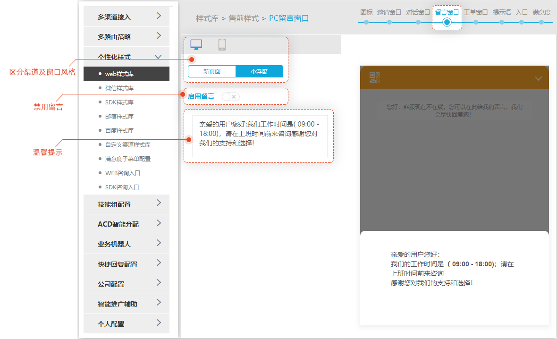
Task: Expand the ACD智能分配 menu section
Action: coord(126,224)
